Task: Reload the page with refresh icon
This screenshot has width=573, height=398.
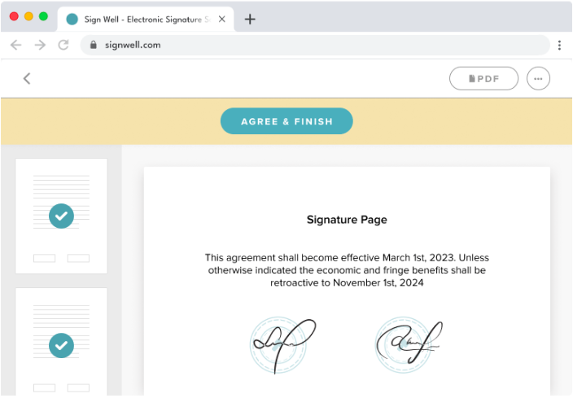Action: [x=63, y=45]
